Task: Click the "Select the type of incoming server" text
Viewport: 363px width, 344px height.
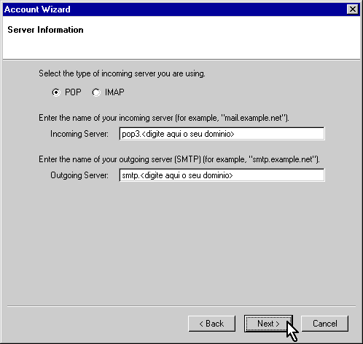Action: tap(122, 73)
